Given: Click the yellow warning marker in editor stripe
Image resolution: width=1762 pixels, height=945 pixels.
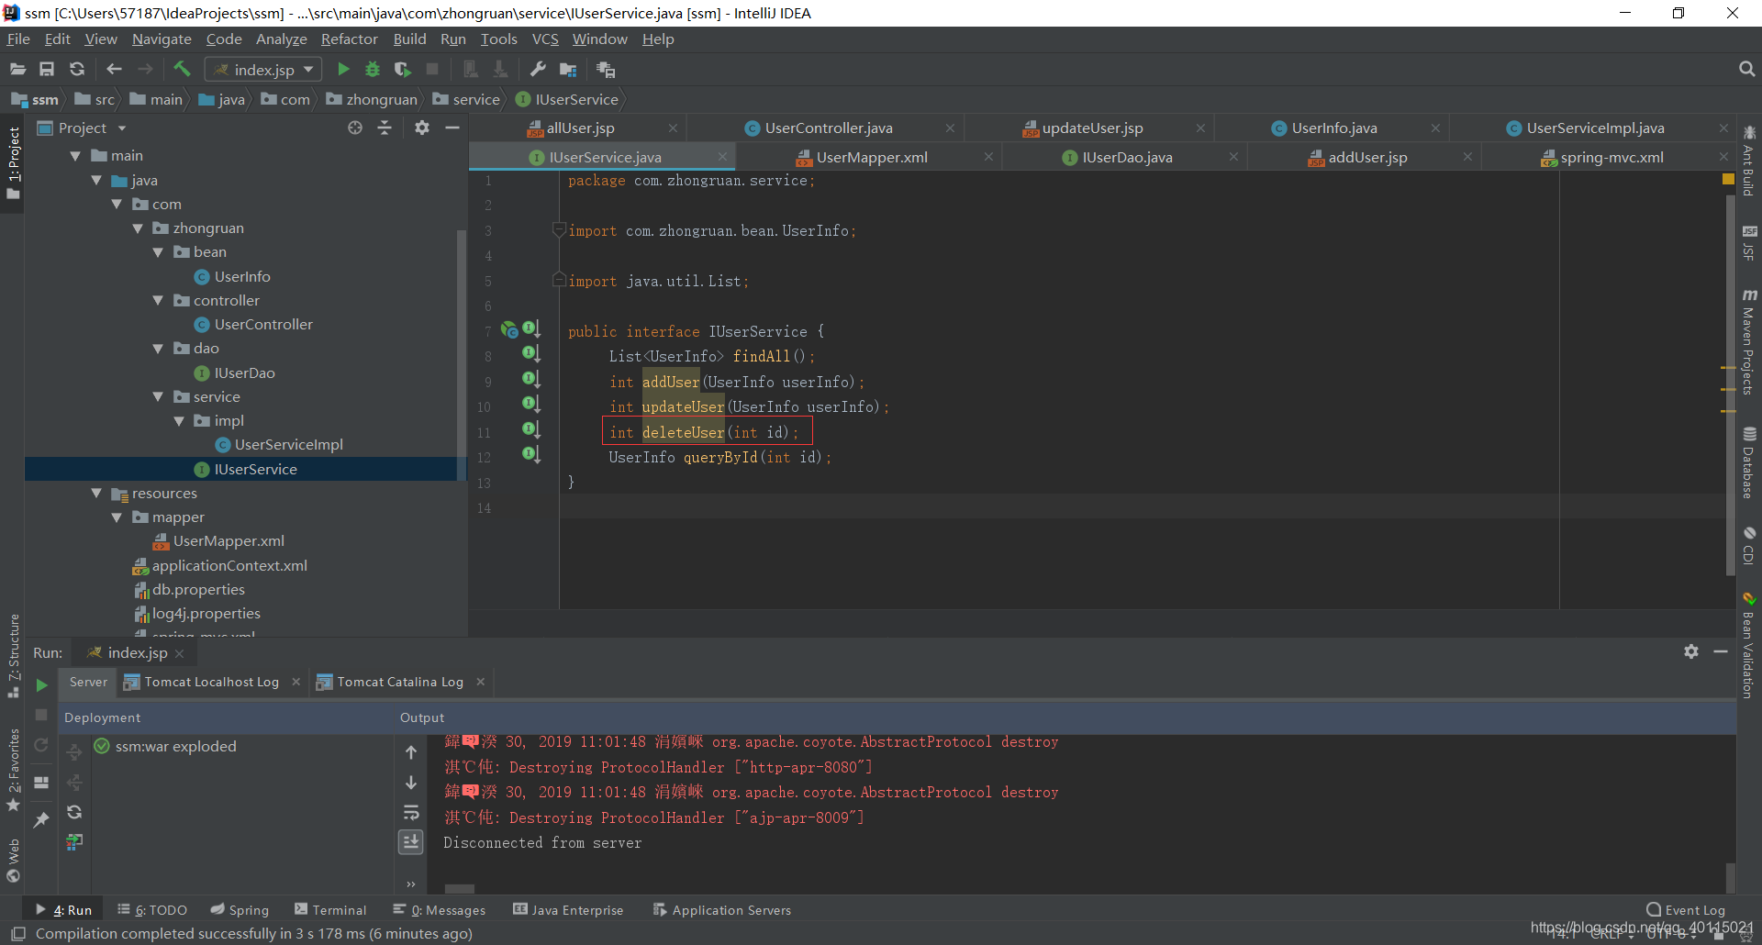Looking at the screenshot, I should coord(1728,179).
